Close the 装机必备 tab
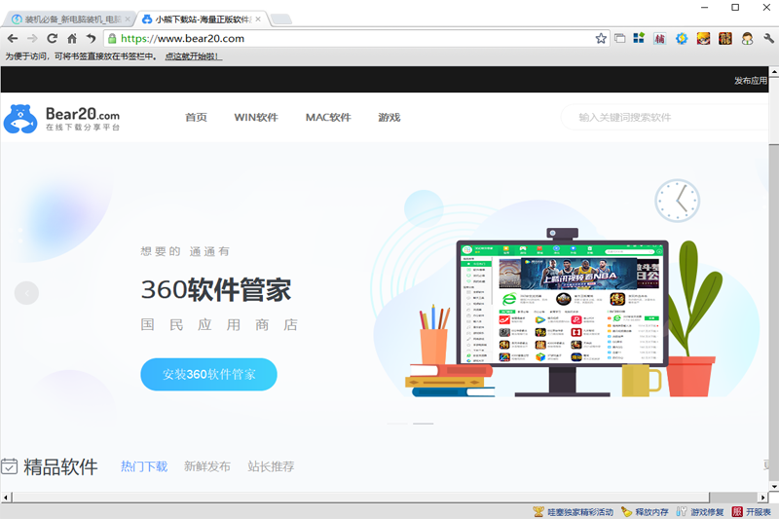The width and height of the screenshot is (779, 519). coord(128,19)
